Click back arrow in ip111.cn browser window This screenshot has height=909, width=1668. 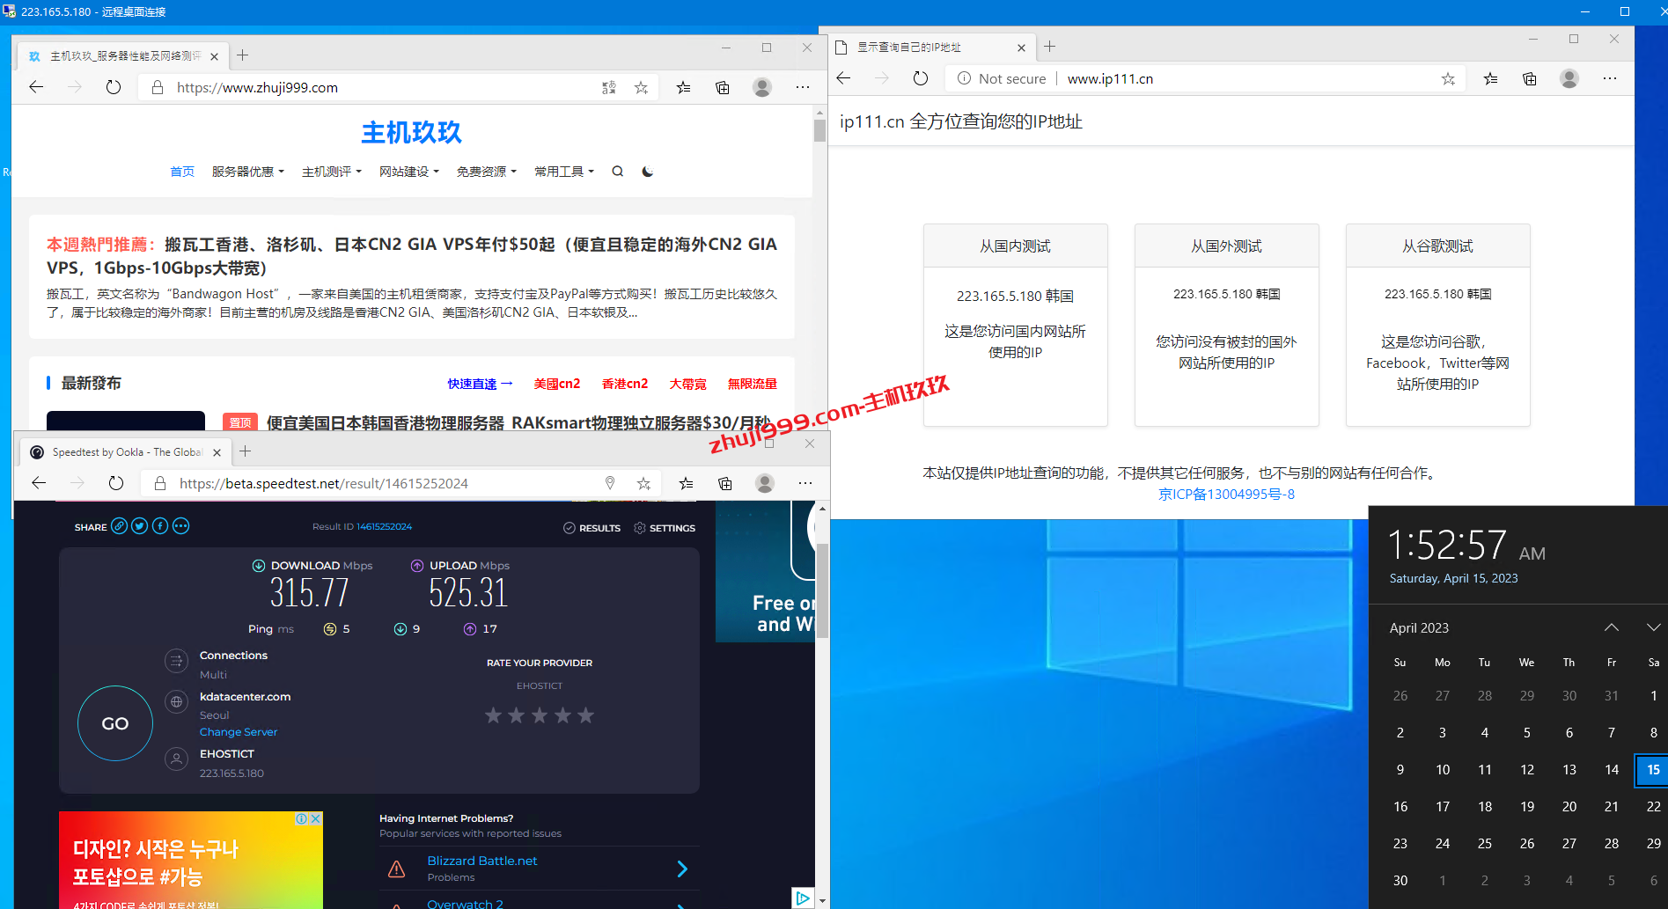click(x=843, y=78)
